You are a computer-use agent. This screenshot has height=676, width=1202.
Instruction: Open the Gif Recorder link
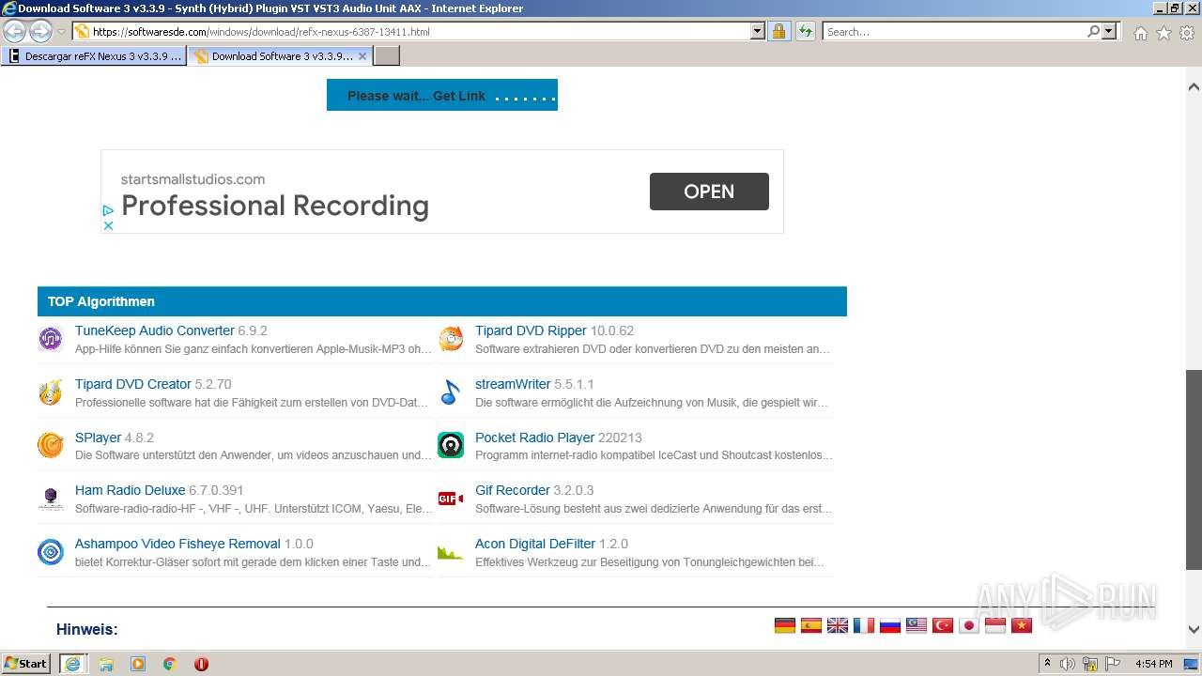(x=513, y=490)
